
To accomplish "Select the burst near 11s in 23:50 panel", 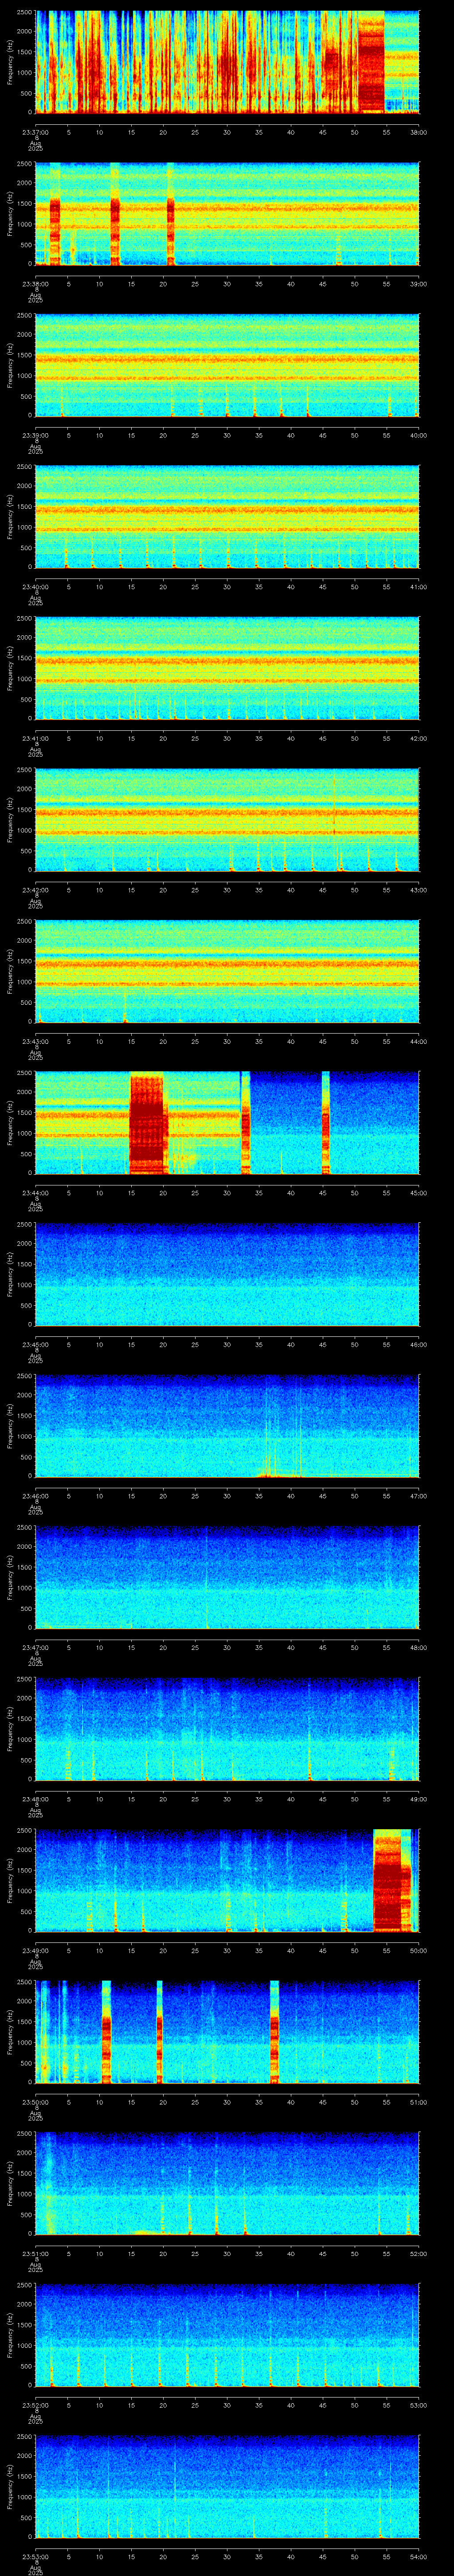I will point(106,2032).
